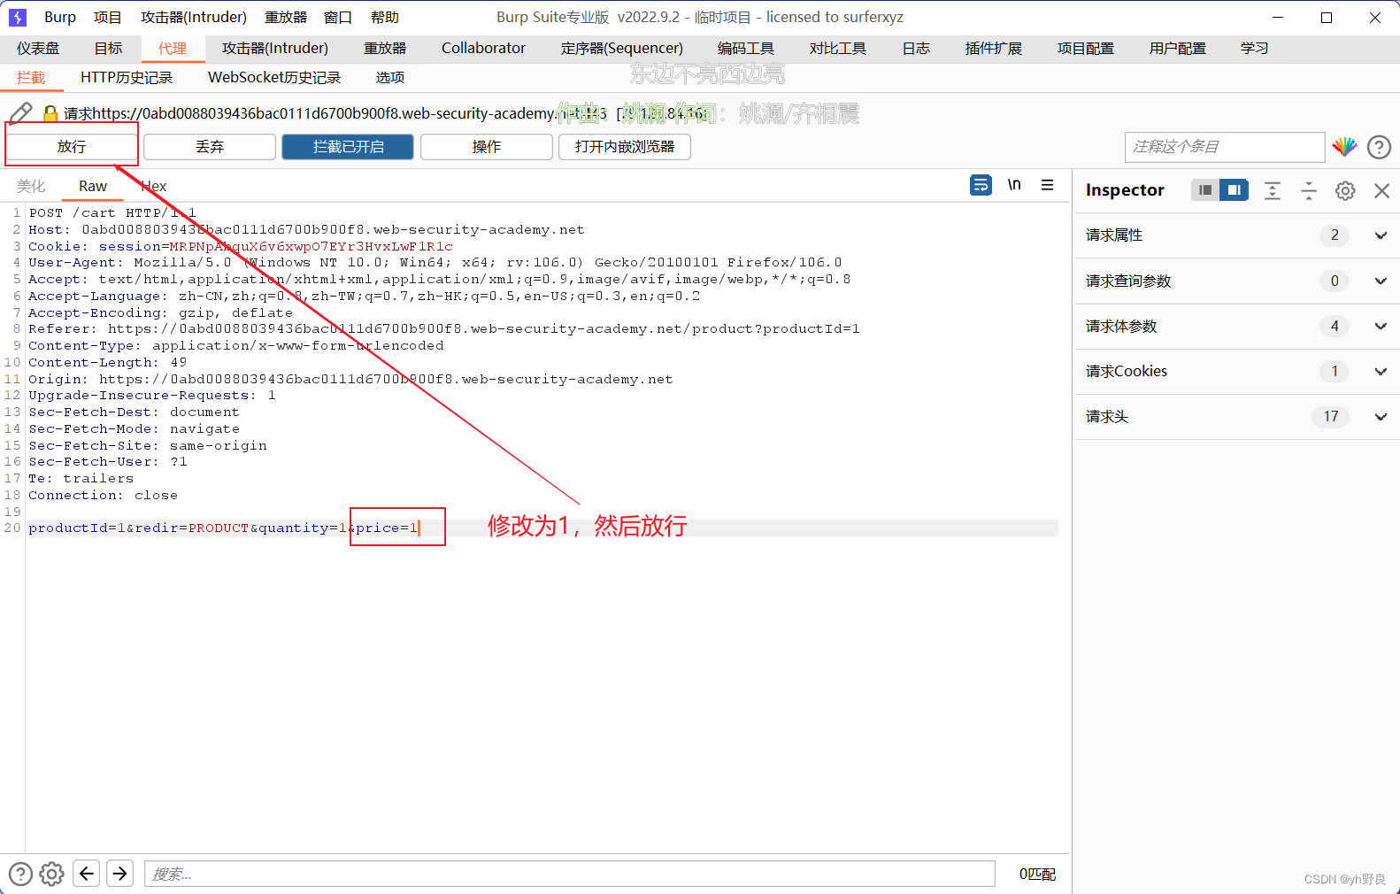Click the bottom 搜索 search field
Image resolution: width=1400 pixels, height=894 pixels.
point(570,874)
